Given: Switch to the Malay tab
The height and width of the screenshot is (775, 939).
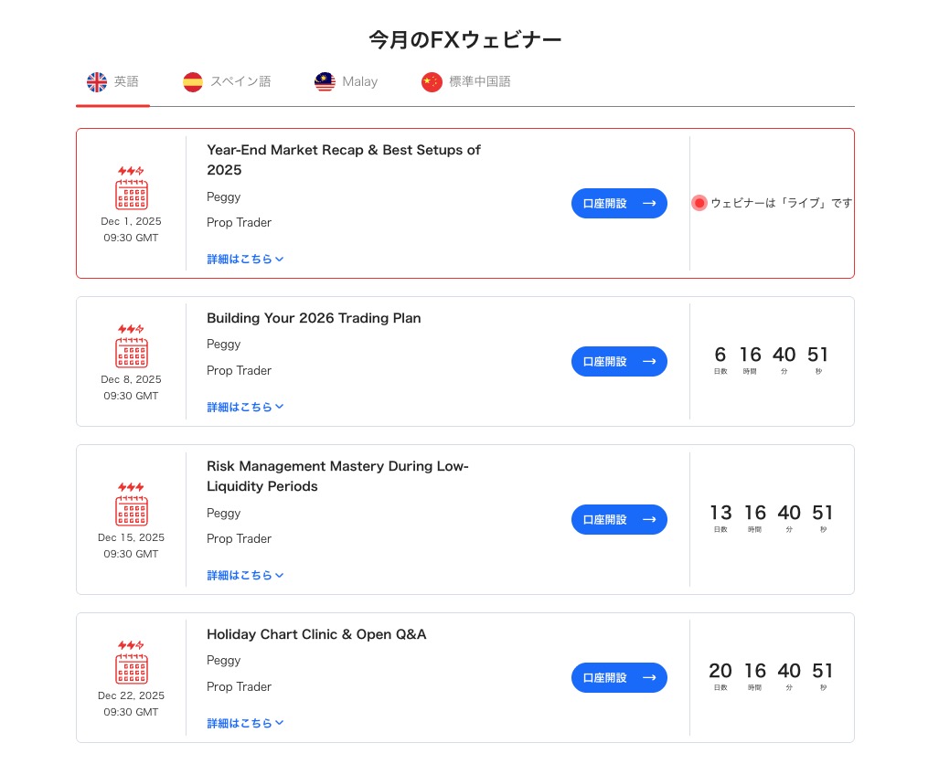Looking at the screenshot, I should (359, 81).
